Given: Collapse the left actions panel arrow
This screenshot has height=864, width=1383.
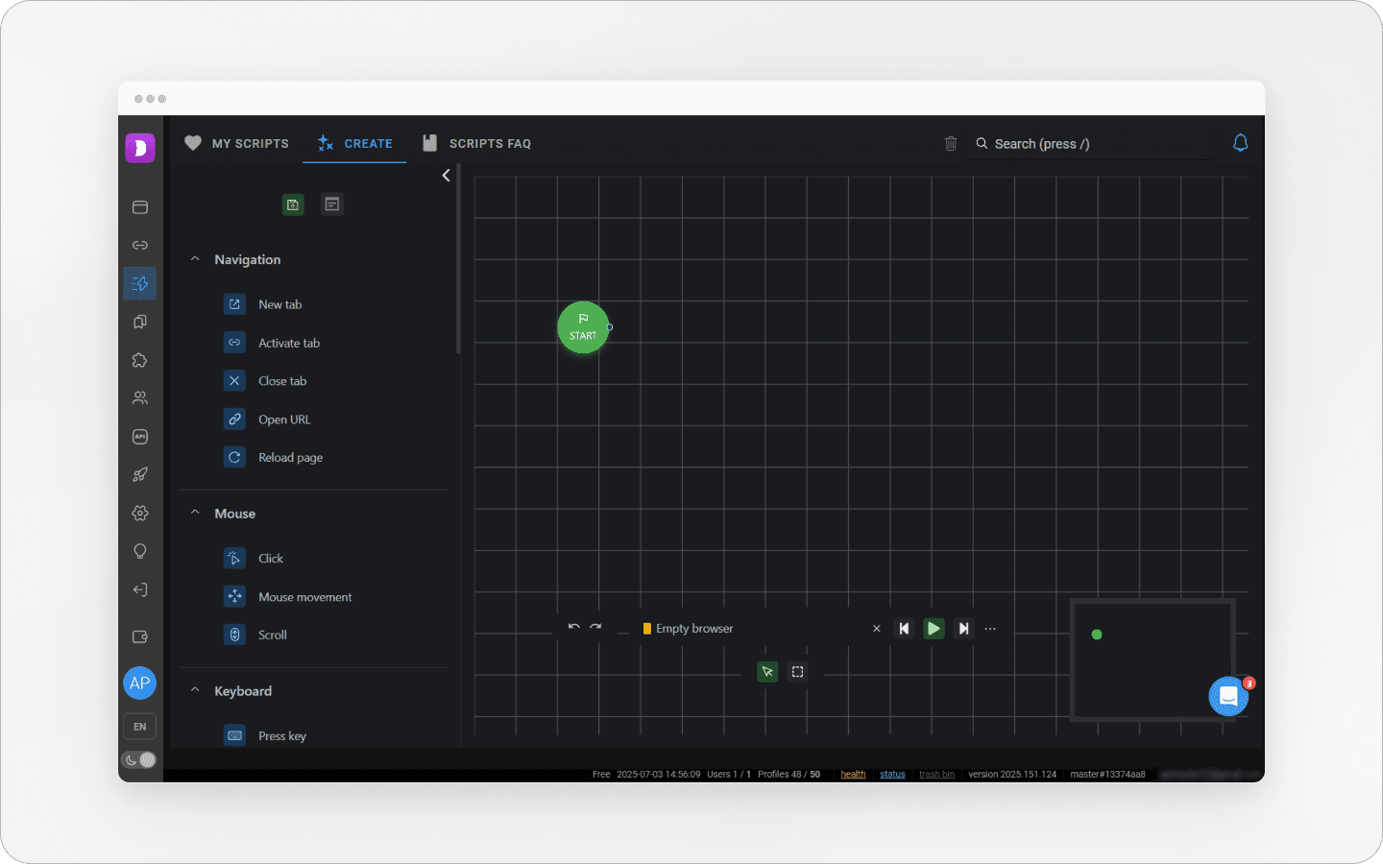Looking at the screenshot, I should click(446, 176).
